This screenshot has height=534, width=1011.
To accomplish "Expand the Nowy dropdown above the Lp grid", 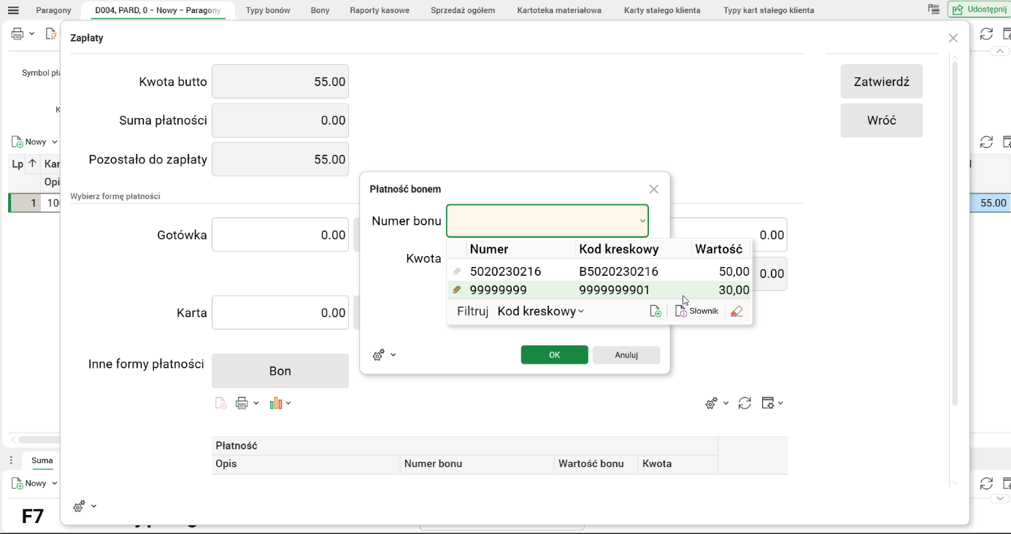I will 55,142.
